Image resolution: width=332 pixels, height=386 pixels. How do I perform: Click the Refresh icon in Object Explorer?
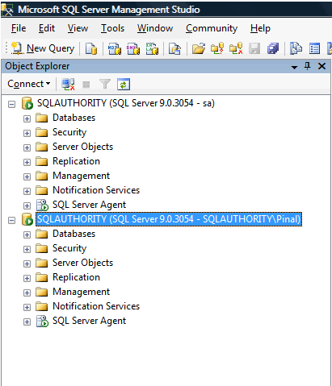coord(124,85)
